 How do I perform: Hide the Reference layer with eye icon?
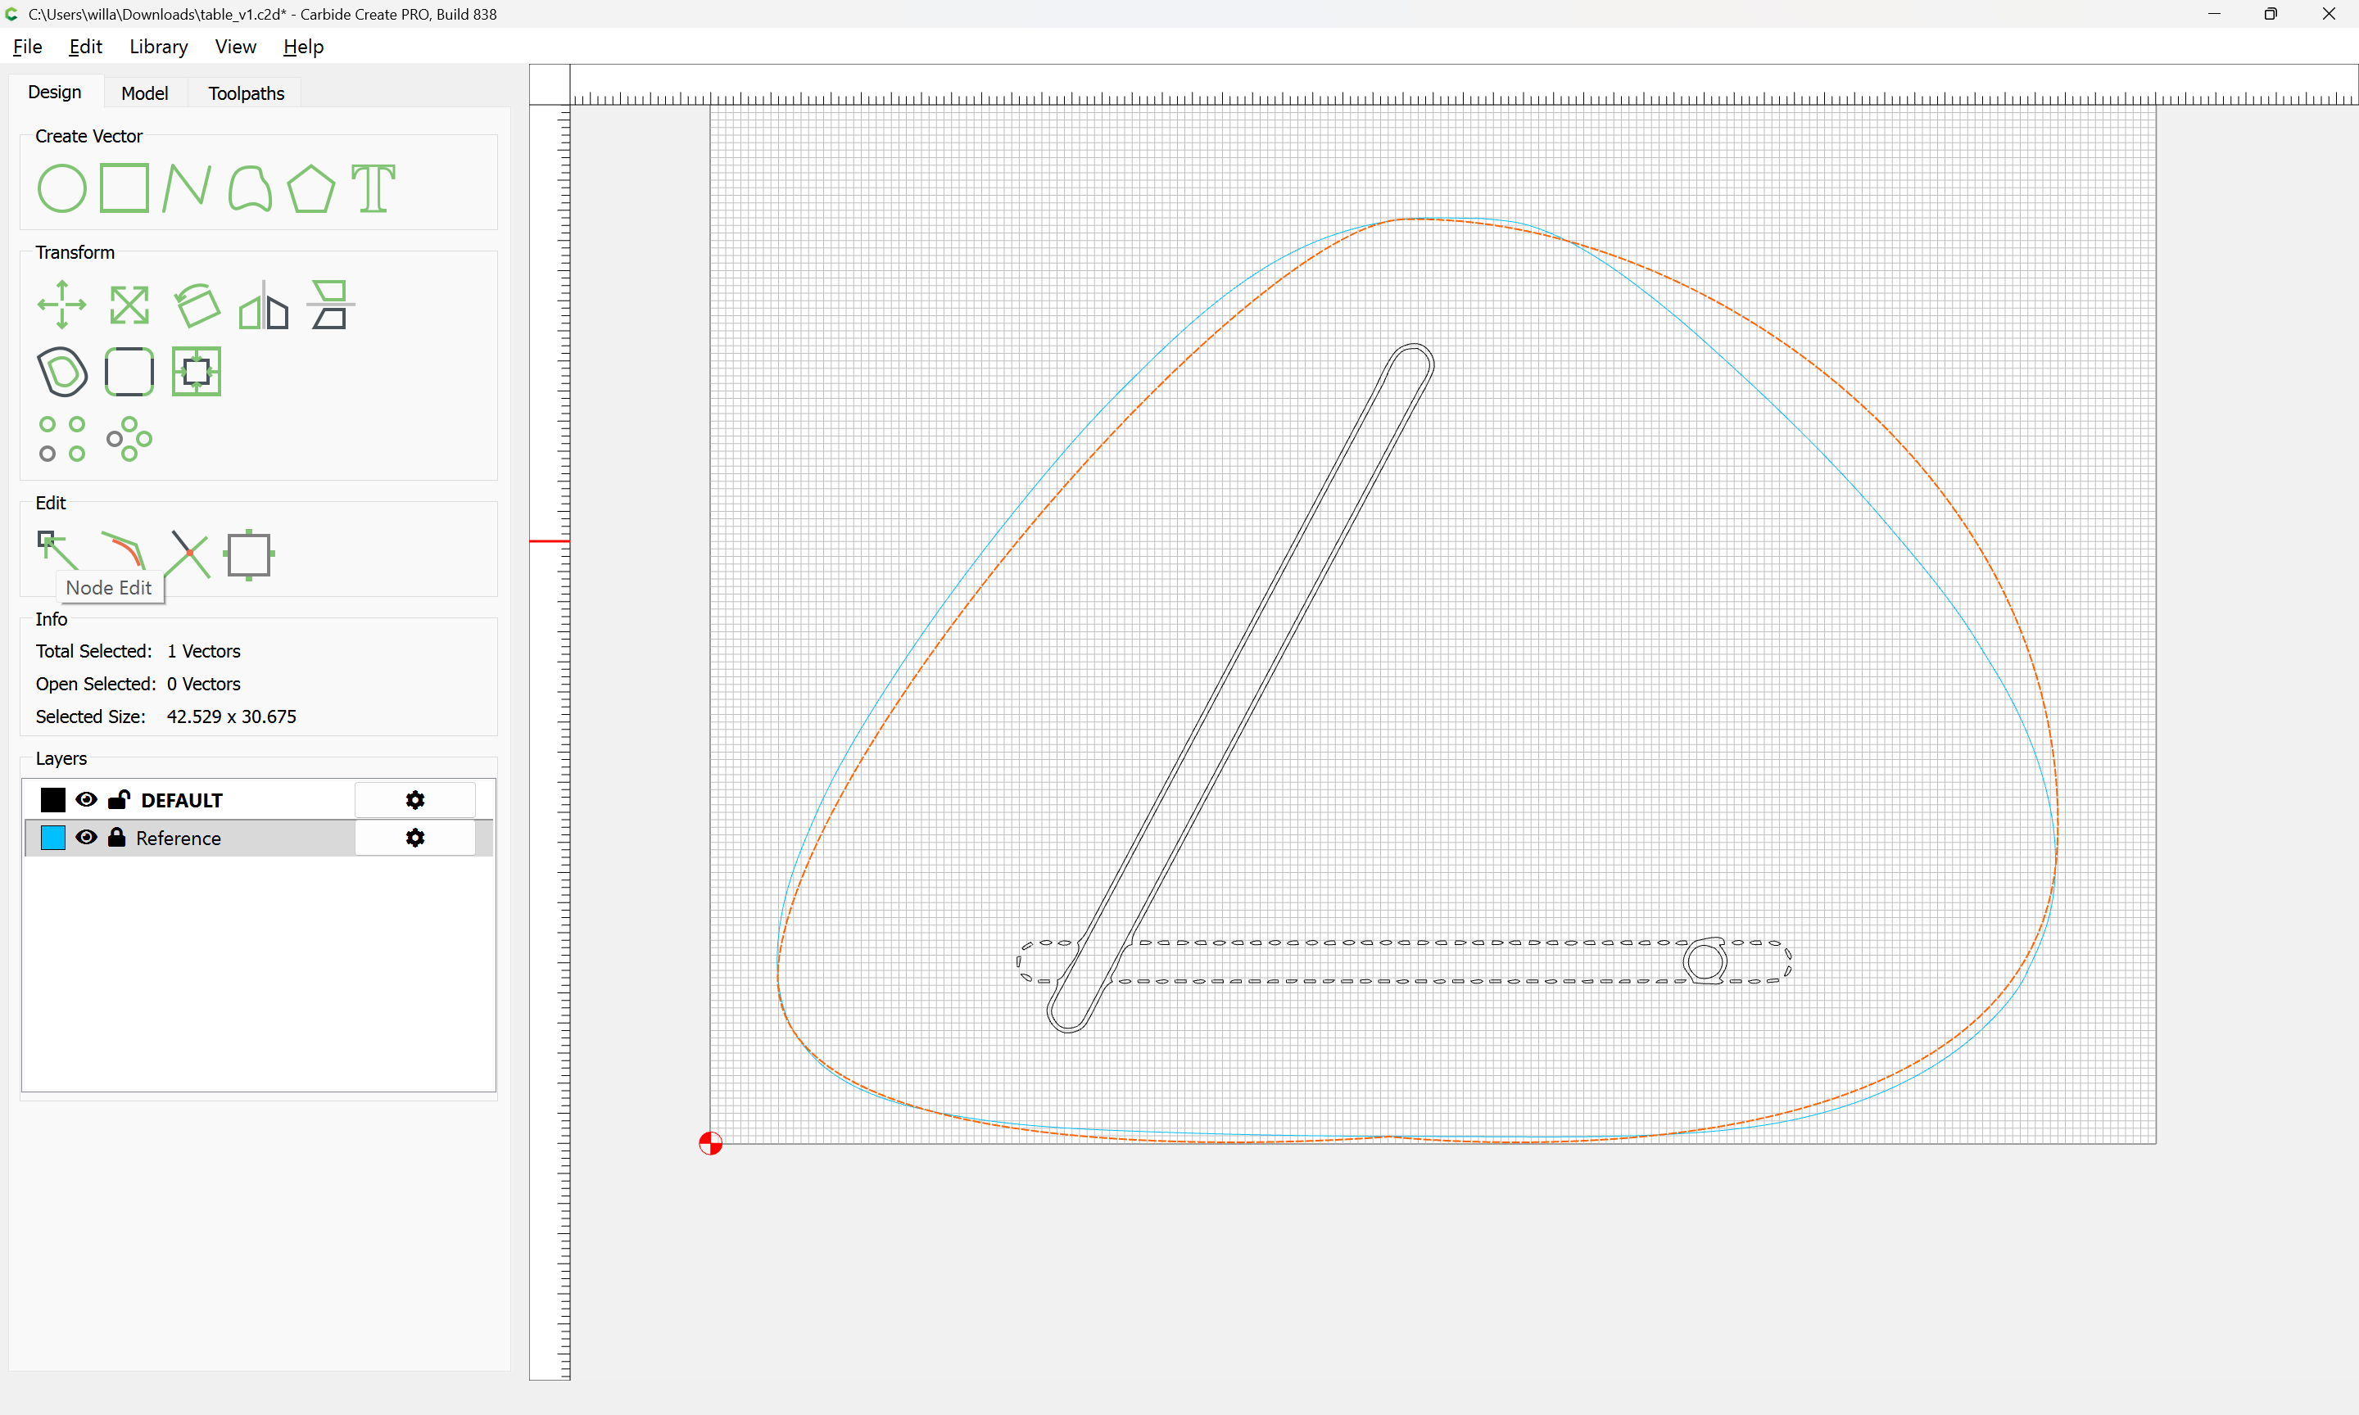coord(86,837)
